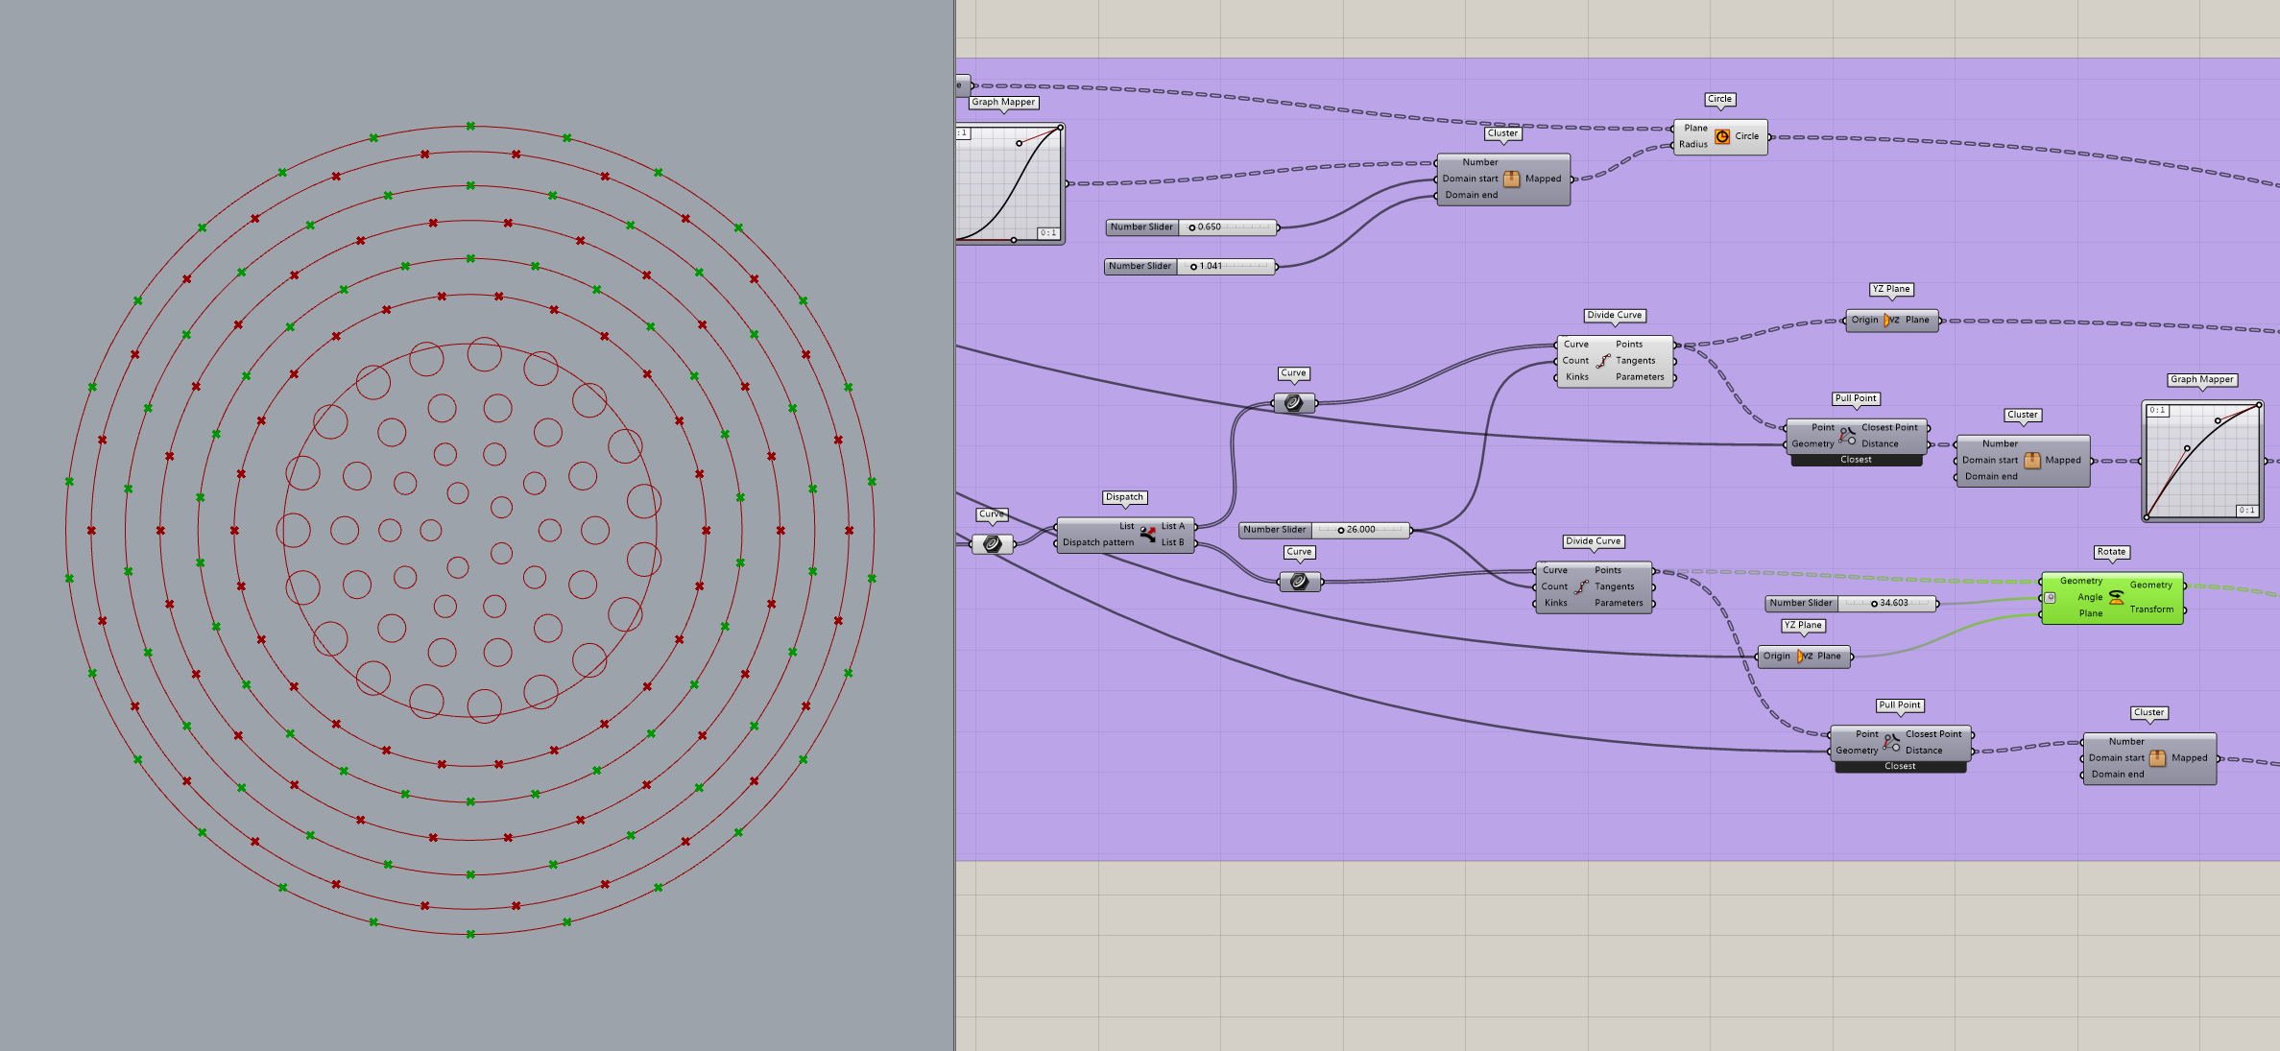Image resolution: width=2280 pixels, height=1051 pixels.
Task: Select the Curve parameter feeding Dispatch List input
Action: [x=993, y=544]
